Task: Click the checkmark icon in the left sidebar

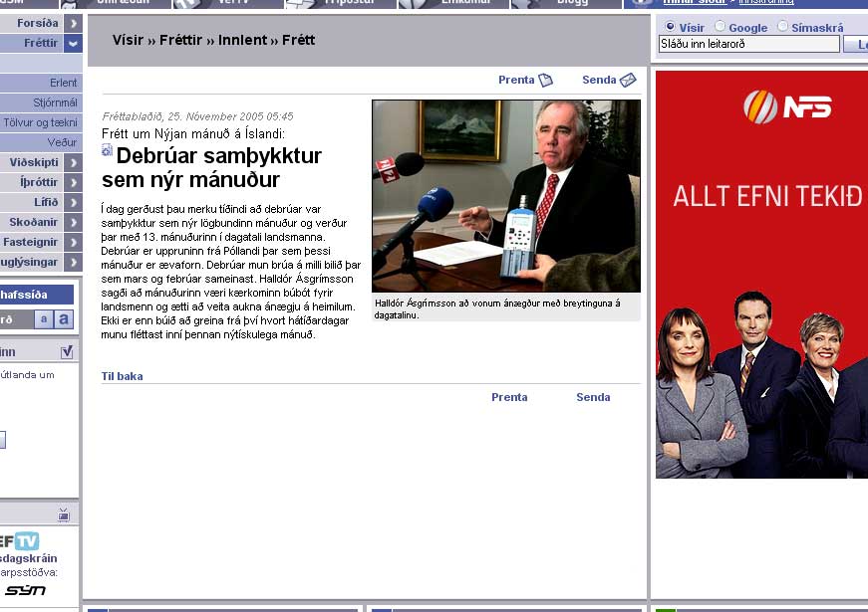Action: [67, 351]
